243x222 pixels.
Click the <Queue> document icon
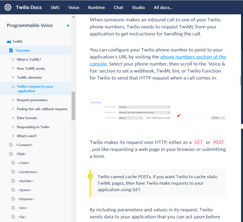point(13,190)
